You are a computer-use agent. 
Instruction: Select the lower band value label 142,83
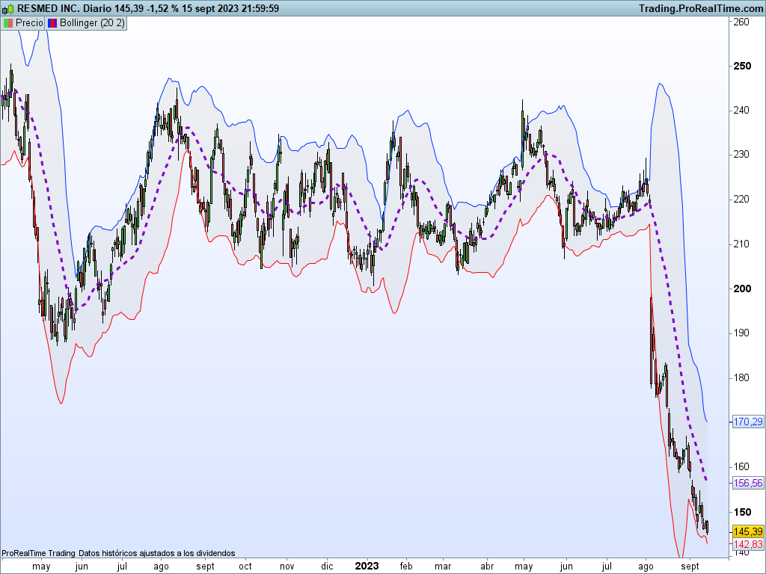(x=747, y=544)
